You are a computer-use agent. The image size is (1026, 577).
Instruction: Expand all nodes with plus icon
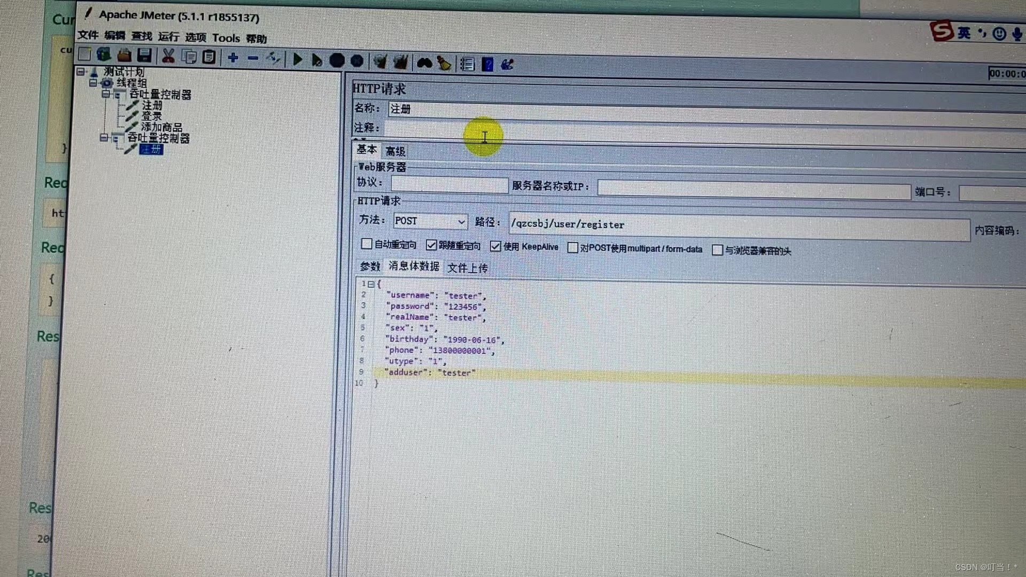coord(233,57)
